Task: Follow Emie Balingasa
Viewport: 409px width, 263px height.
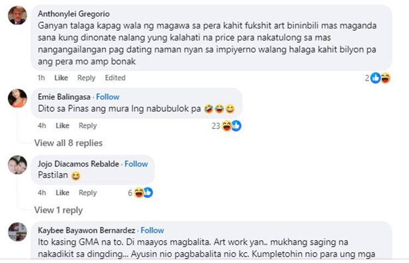Action: pyautogui.click(x=107, y=96)
